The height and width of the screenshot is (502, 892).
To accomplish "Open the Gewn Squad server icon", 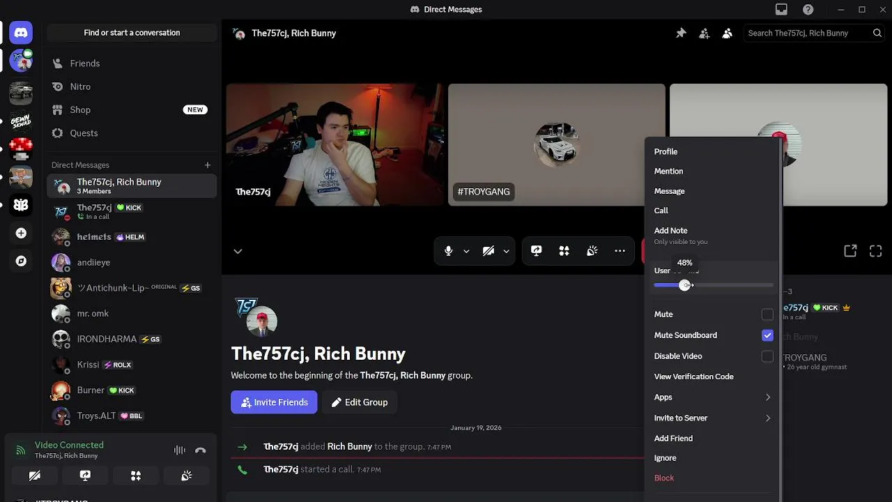I will (21, 121).
